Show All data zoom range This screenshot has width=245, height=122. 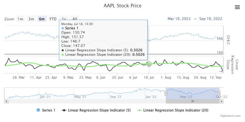(x=75, y=19)
